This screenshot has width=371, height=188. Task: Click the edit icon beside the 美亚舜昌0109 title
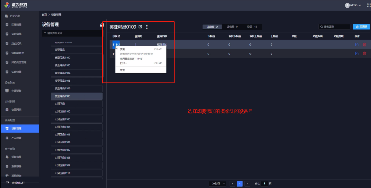(x=141, y=27)
